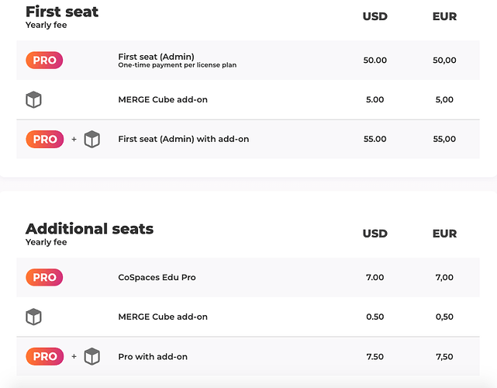Click the 7.00 USD price
Screen dimensions: 497x388
tap(374, 278)
